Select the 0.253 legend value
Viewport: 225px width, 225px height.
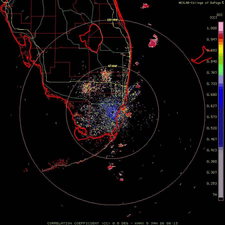212,183
